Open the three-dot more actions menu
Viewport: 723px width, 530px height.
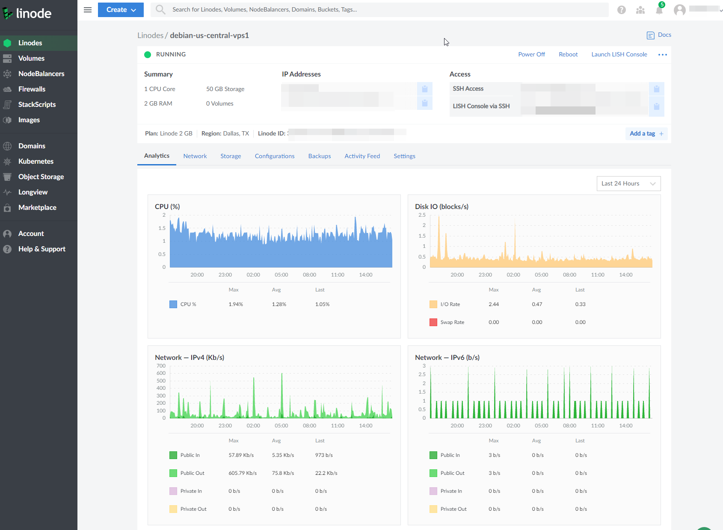[663, 55]
